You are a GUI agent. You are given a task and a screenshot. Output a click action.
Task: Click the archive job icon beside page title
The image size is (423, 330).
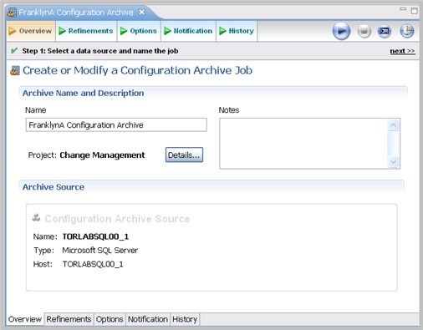[x=15, y=70]
